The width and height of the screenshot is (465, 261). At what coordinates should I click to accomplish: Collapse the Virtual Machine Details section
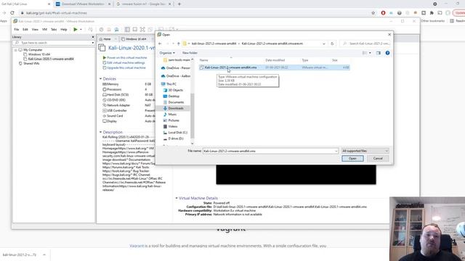coord(177,198)
